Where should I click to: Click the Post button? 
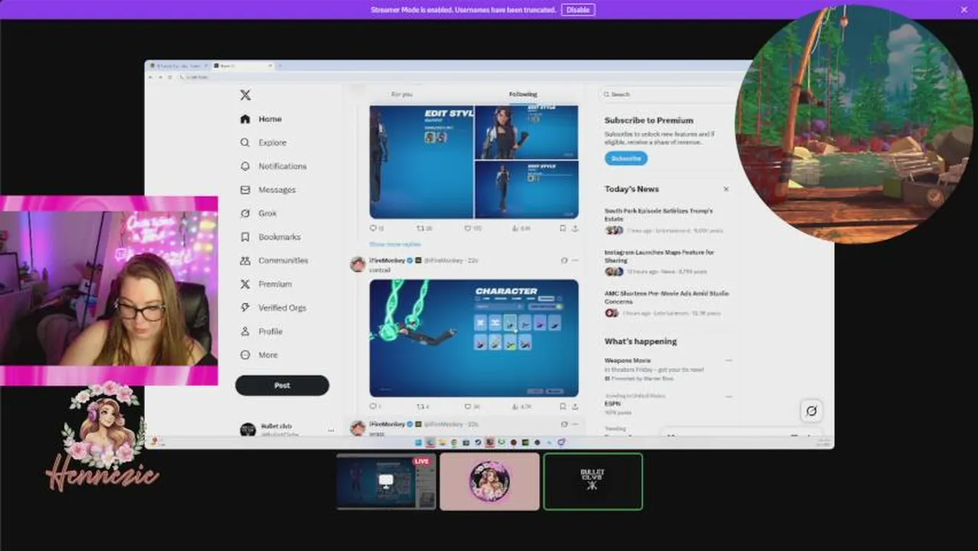[x=282, y=386]
